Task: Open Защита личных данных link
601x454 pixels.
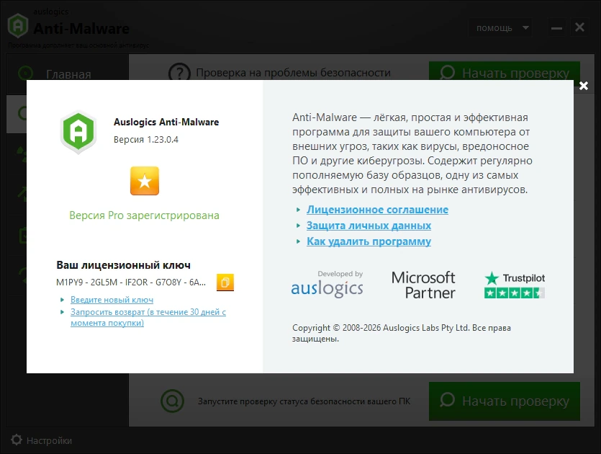Action: pos(369,226)
